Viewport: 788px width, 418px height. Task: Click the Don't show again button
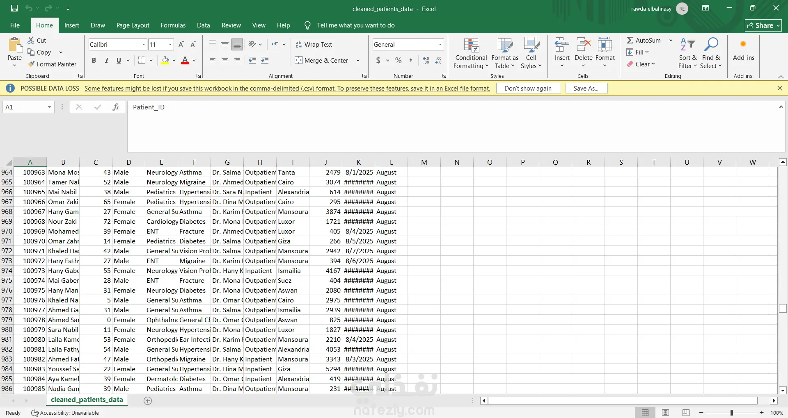(x=528, y=88)
